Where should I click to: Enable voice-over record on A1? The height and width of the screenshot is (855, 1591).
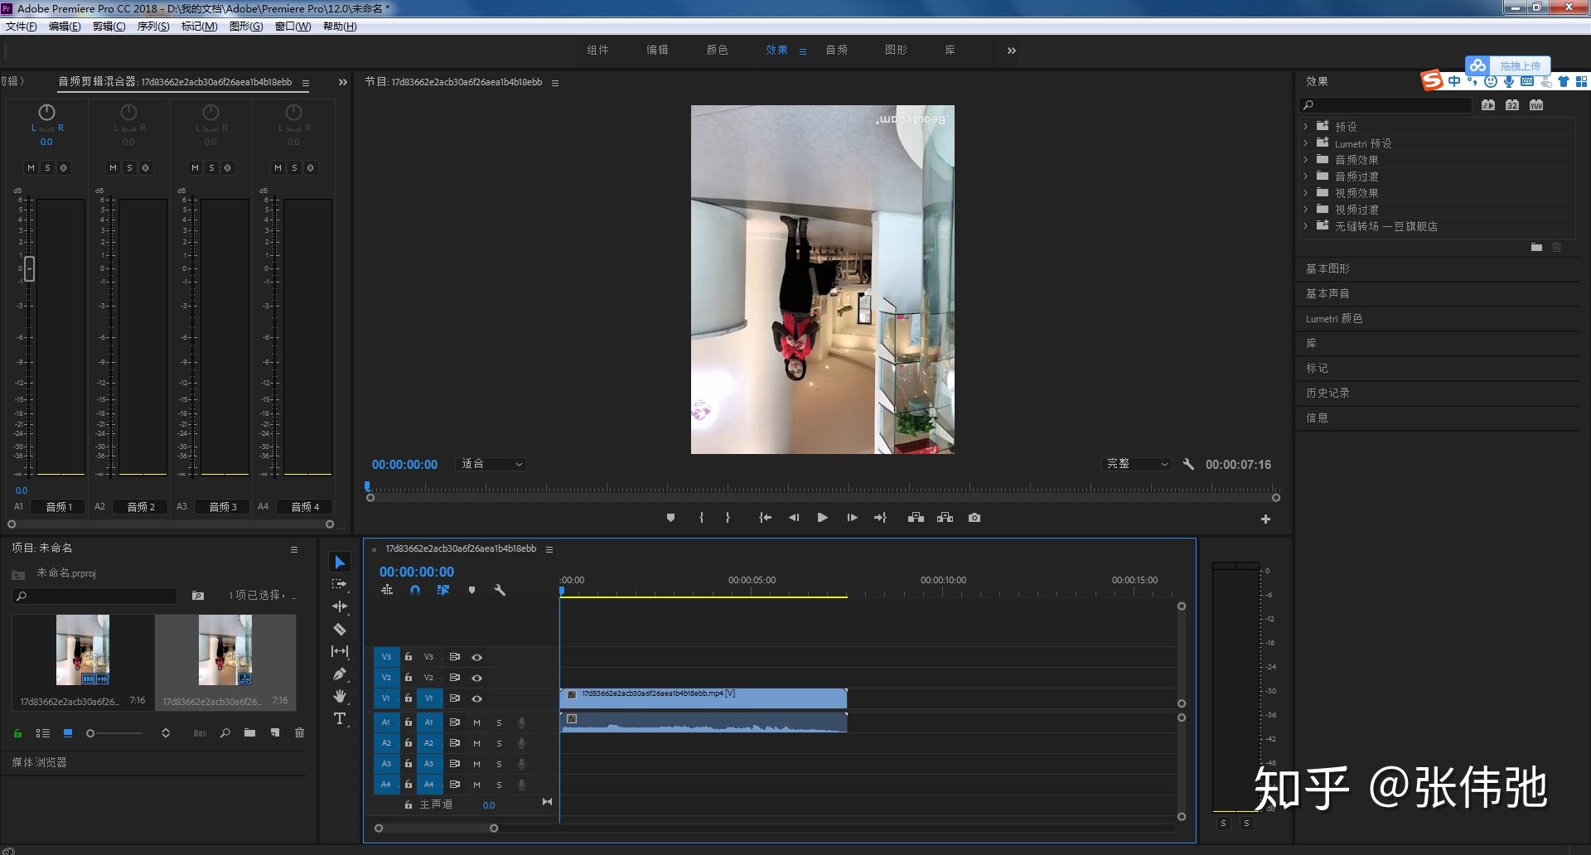point(521,722)
